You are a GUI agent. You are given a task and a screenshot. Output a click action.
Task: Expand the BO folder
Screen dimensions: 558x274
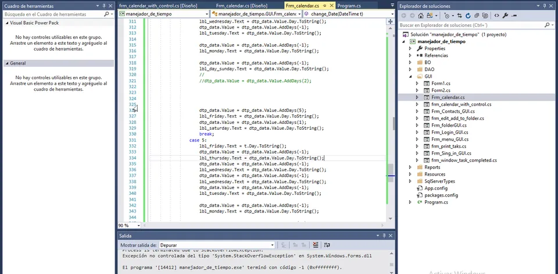click(x=410, y=62)
